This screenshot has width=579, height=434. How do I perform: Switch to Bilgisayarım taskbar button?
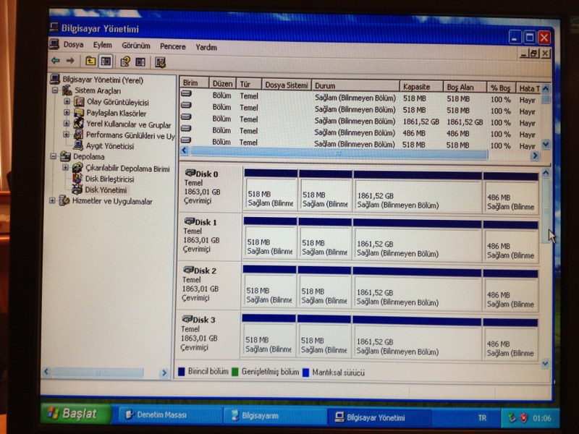[274, 416]
